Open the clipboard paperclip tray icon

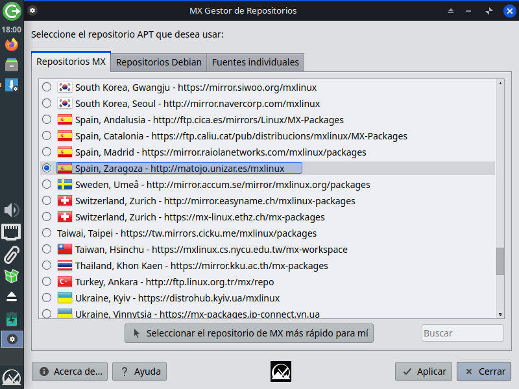coord(12,254)
